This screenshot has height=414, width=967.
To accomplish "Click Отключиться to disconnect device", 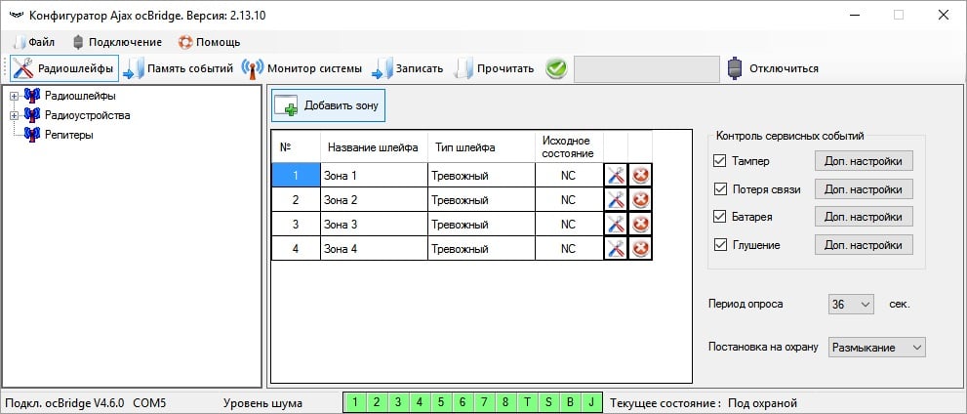I will 774,68.
